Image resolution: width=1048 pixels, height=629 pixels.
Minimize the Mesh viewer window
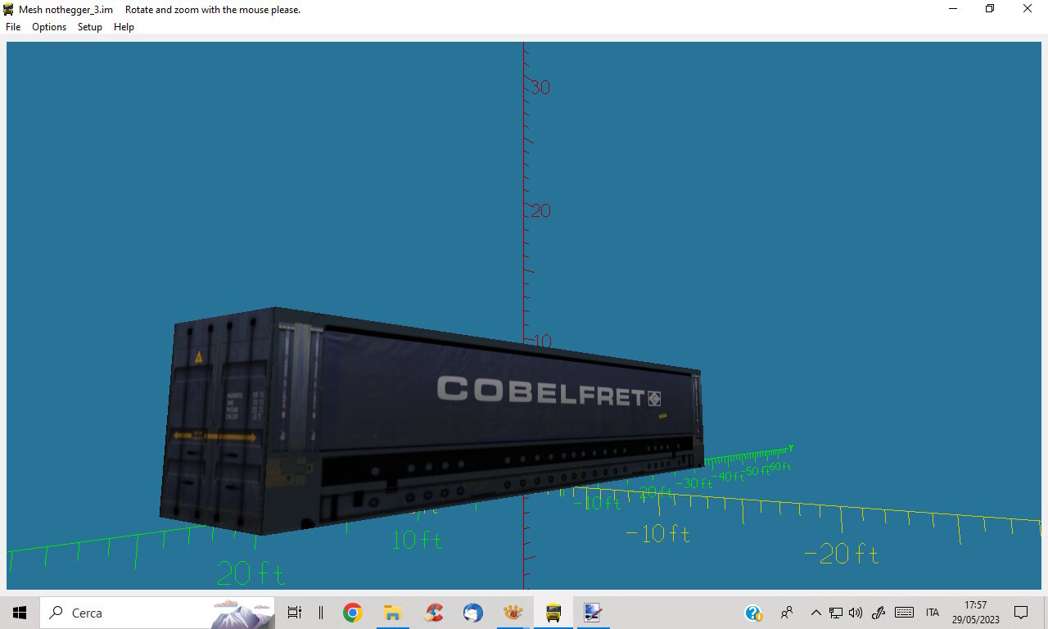click(x=953, y=9)
